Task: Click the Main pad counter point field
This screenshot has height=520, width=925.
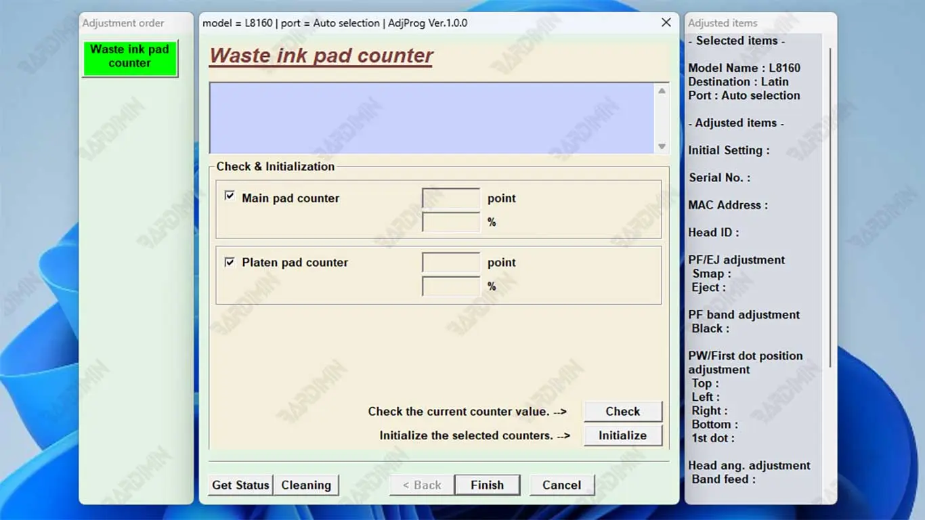Action: [450, 198]
